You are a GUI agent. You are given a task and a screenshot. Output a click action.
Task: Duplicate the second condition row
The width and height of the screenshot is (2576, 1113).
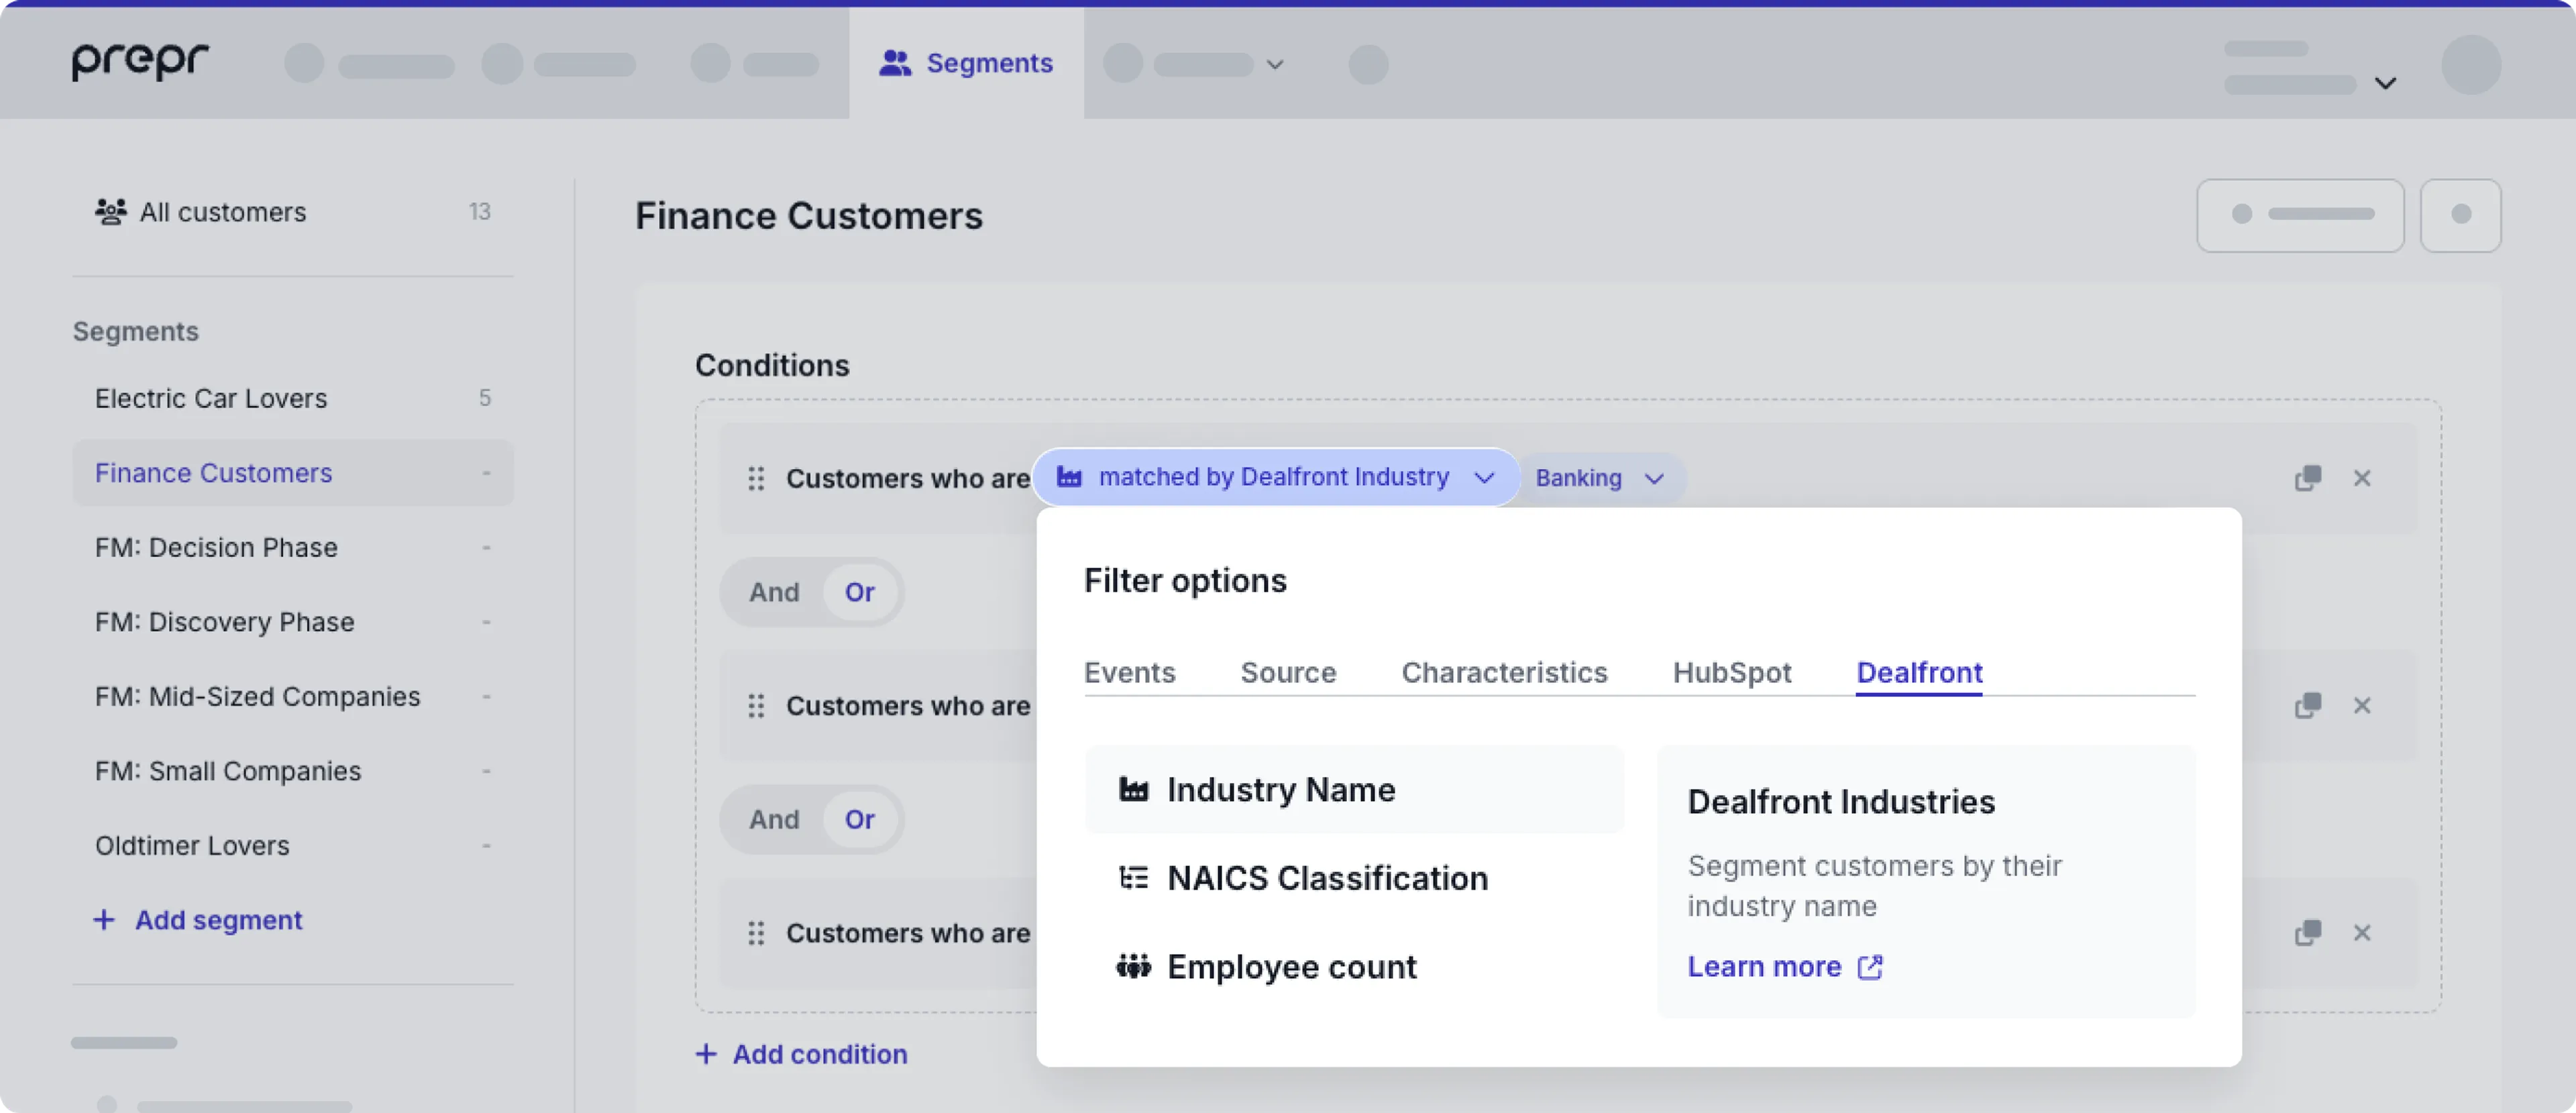pyautogui.click(x=2307, y=705)
